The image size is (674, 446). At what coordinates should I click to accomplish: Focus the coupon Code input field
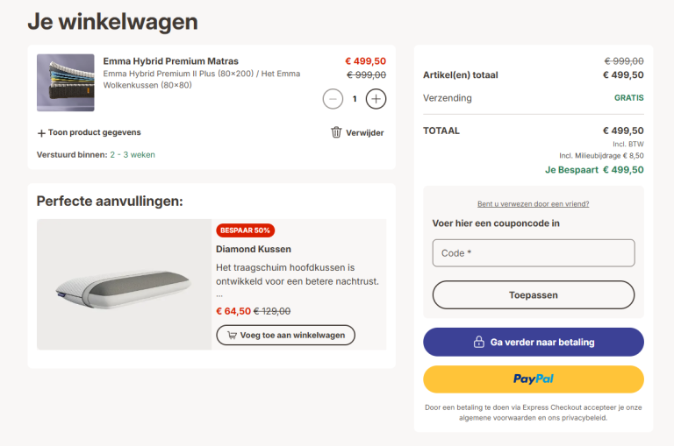[533, 253]
